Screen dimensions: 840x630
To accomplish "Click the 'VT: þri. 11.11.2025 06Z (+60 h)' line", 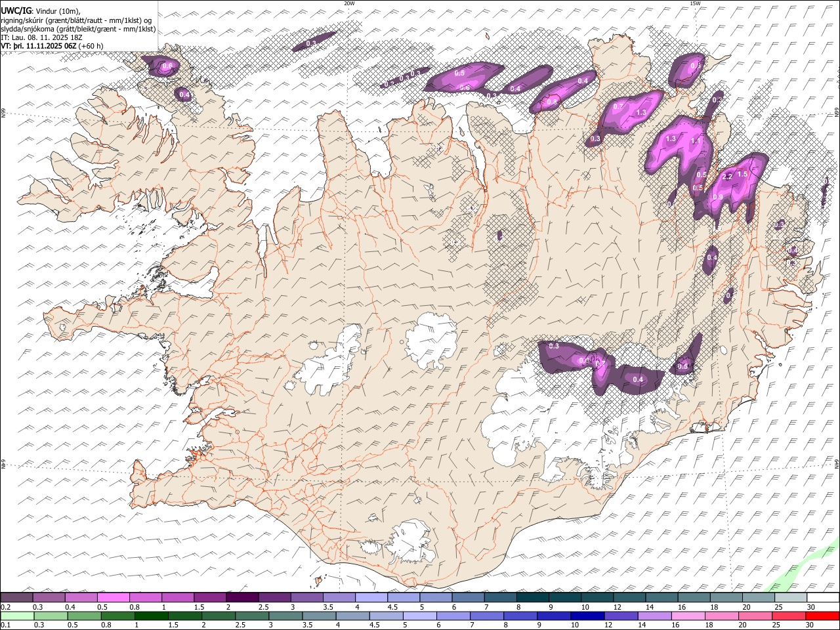I will pyautogui.click(x=52, y=46).
